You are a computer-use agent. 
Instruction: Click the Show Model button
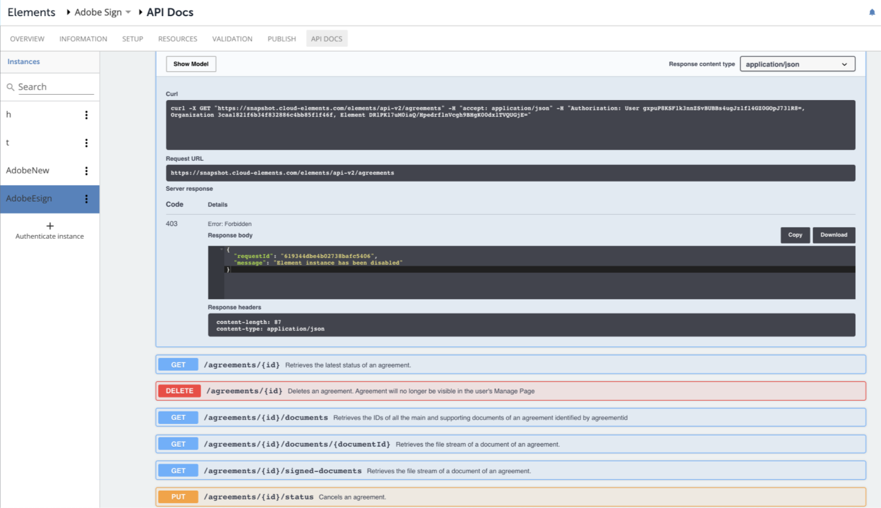tap(191, 64)
